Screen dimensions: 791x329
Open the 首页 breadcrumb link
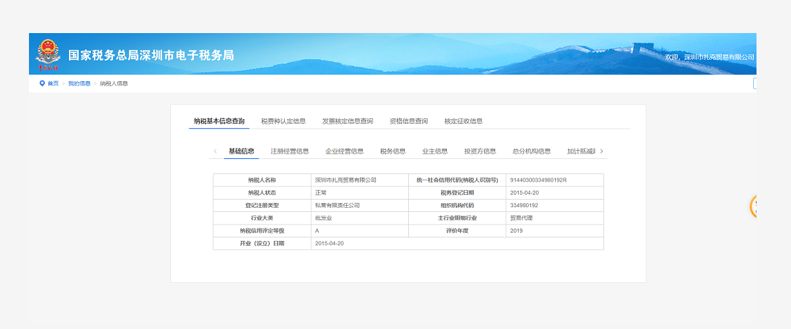pos(53,83)
